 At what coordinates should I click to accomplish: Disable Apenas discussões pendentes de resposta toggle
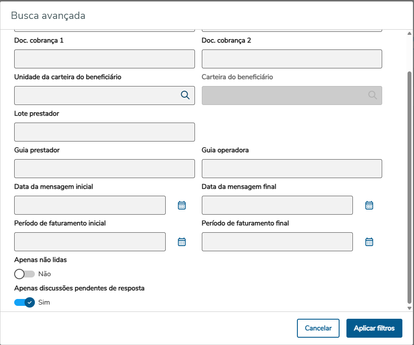(24, 302)
